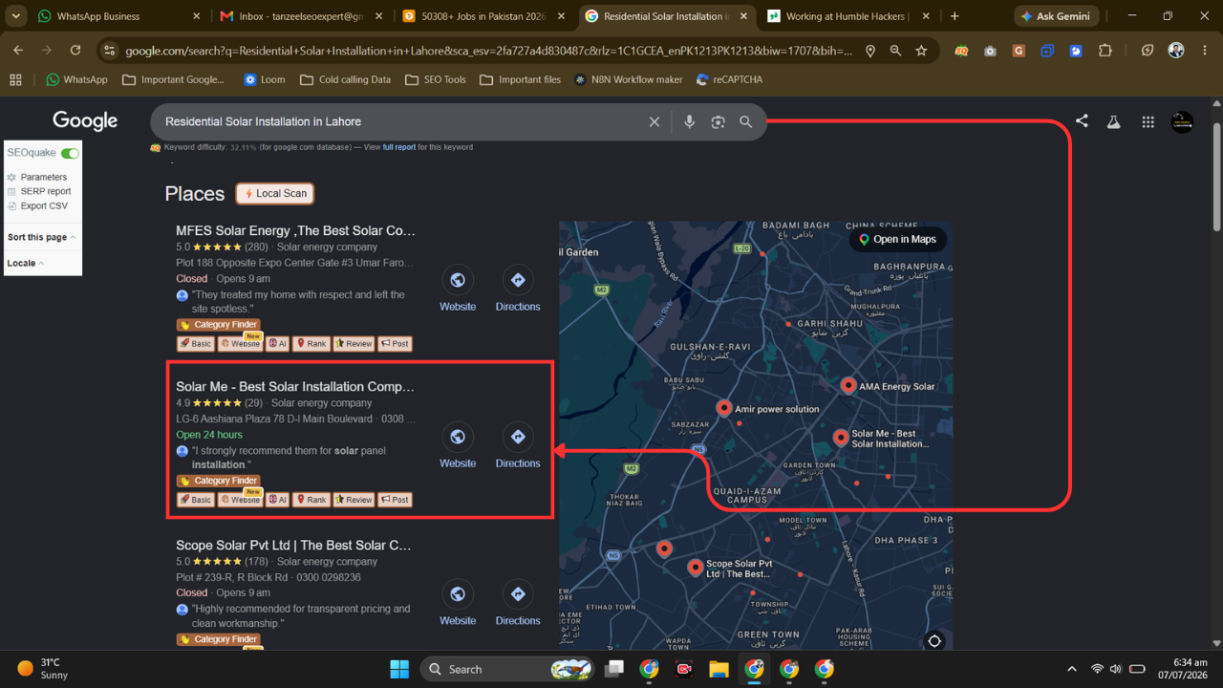Go back to the previous page

(18, 51)
